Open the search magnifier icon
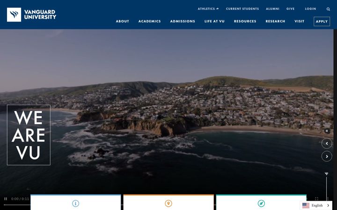 [x=328, y=9]
